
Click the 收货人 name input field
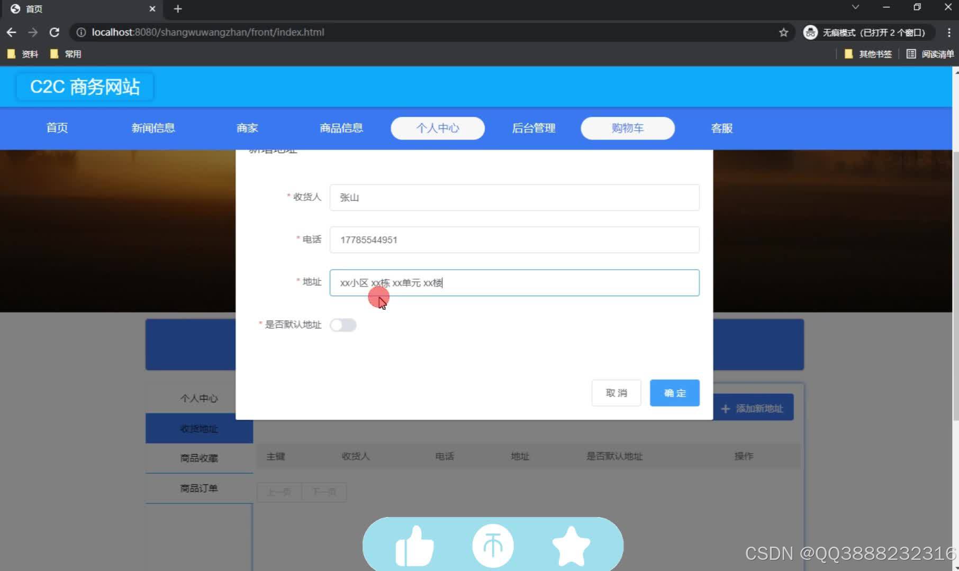514,197
